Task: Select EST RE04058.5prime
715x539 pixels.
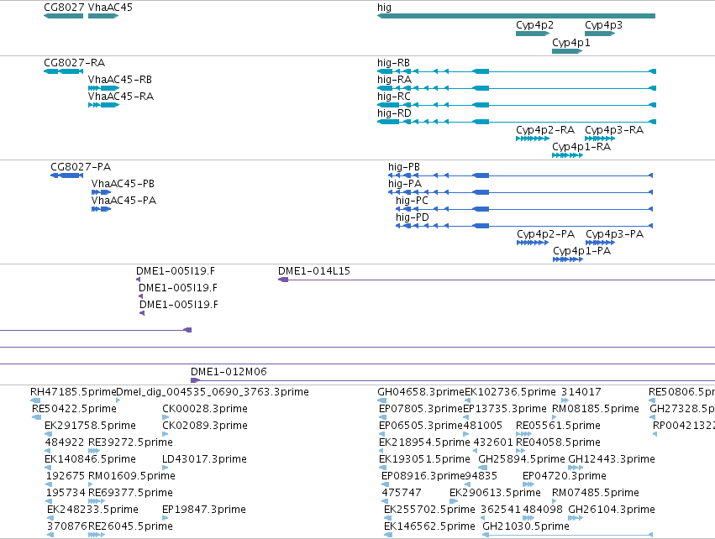Action: click(x=521, y=451)
